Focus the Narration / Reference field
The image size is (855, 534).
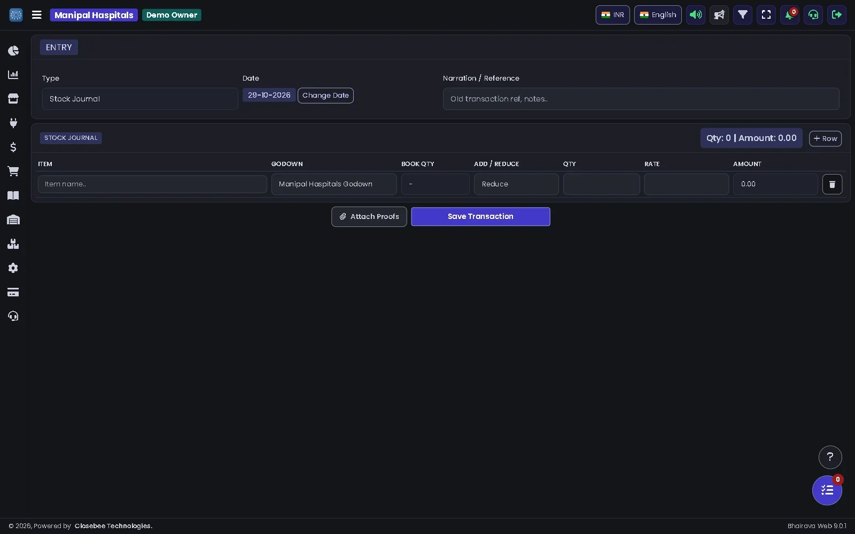641,99
